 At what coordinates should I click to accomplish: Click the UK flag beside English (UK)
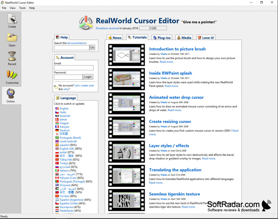57,149
